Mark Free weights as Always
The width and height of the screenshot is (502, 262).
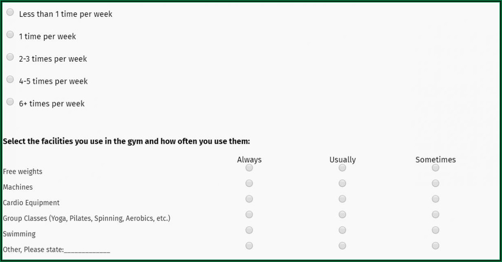[x=249, y=168]
